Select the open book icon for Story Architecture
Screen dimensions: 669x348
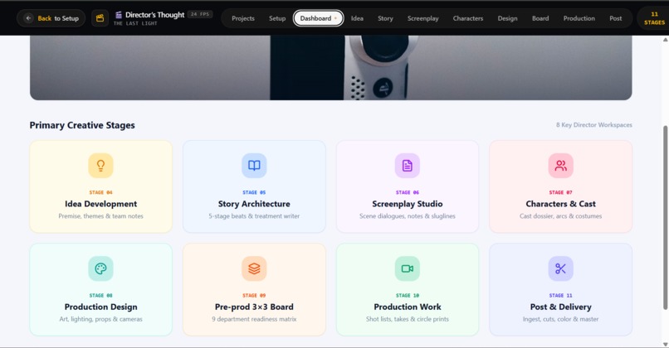(254, 165)
